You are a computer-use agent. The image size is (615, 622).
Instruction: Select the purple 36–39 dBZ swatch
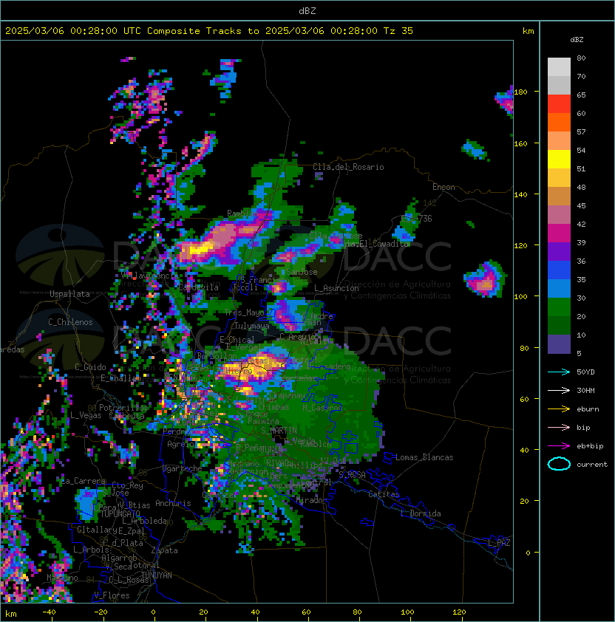(x=559, y=251)
